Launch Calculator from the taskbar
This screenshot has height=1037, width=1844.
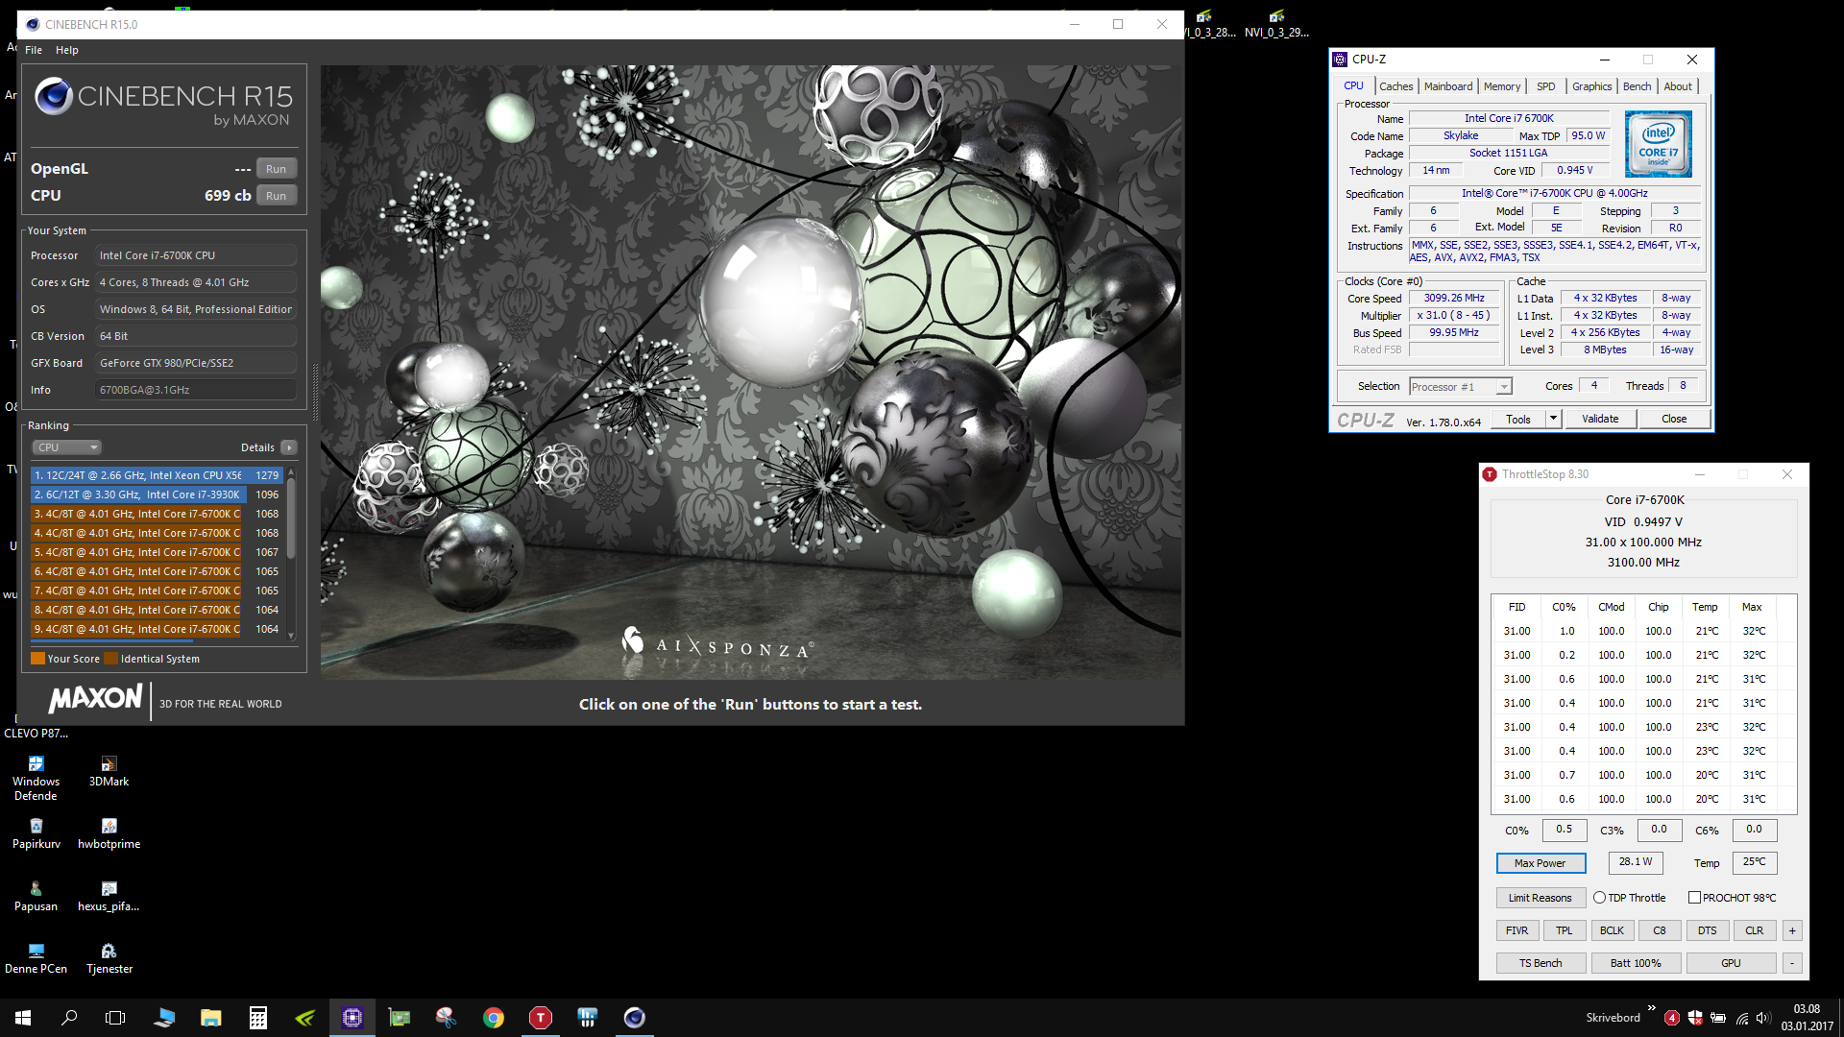coord(258,1018)
